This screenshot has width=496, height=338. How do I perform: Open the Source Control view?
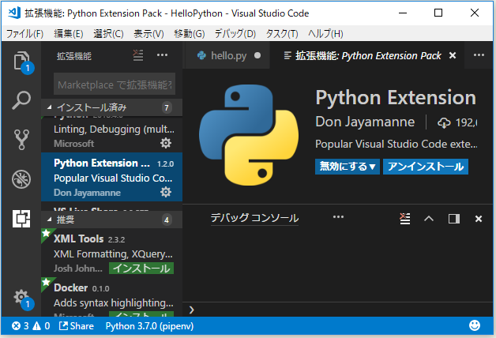21,139
